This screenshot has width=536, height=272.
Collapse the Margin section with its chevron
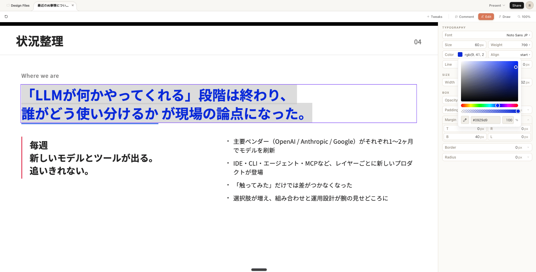(528, 120)
